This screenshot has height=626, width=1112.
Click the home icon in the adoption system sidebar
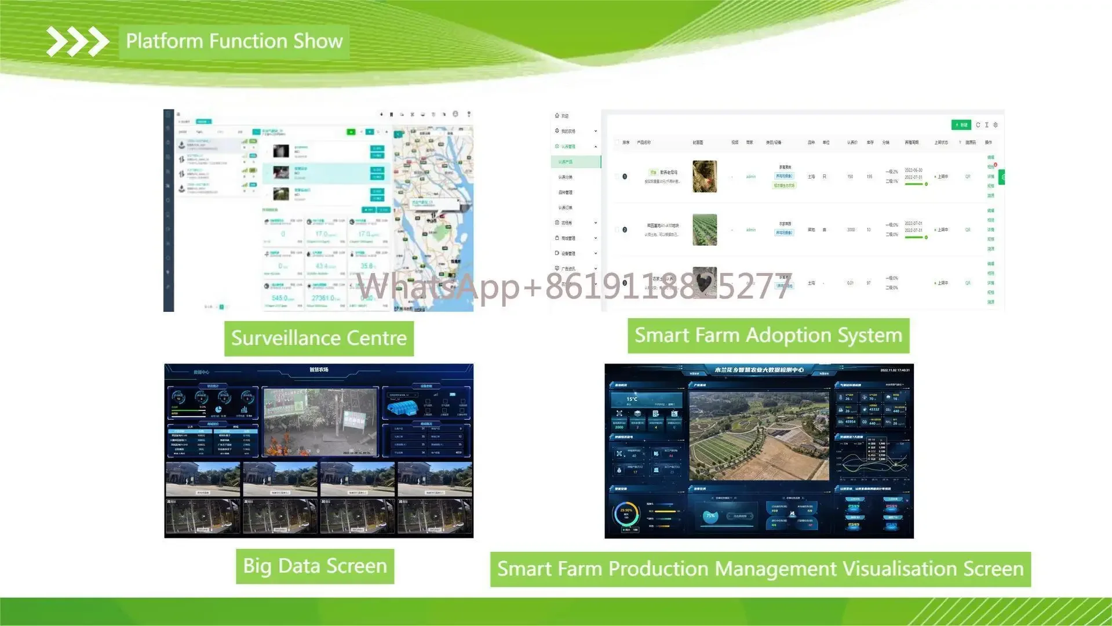[557, 115]
